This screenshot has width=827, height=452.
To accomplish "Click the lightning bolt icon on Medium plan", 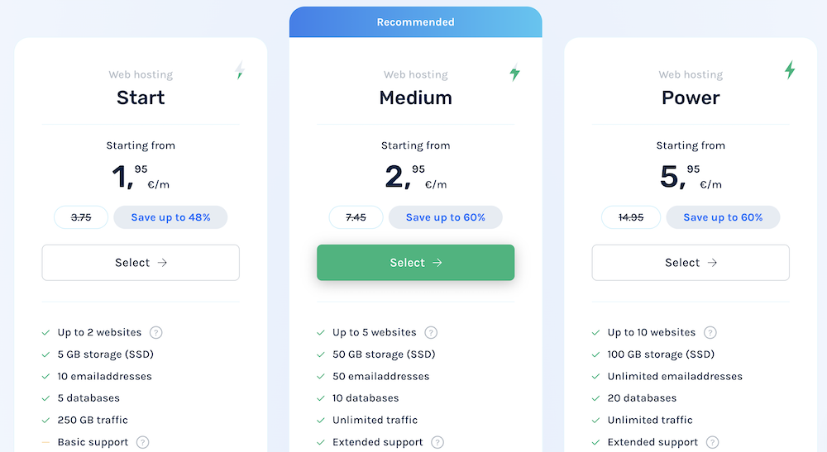I will (x=514, y=72).
